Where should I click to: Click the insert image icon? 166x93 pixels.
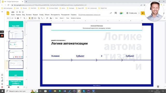click(x=35, y=18)
